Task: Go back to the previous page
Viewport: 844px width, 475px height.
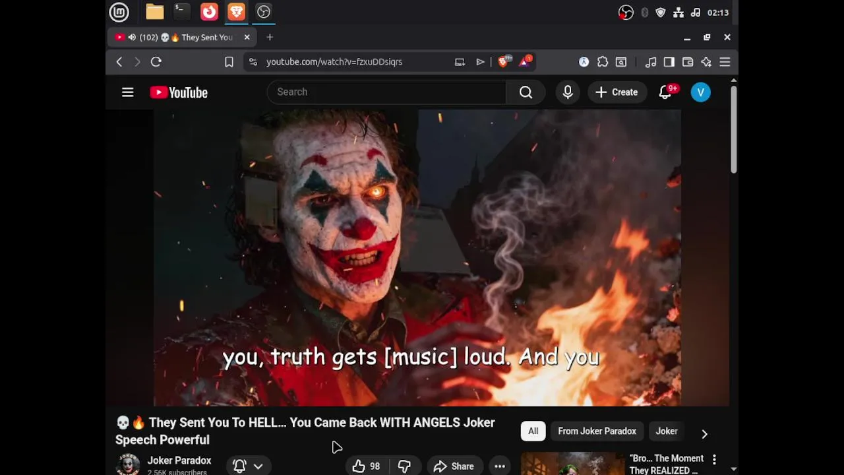Action: (x=119, y=62)
